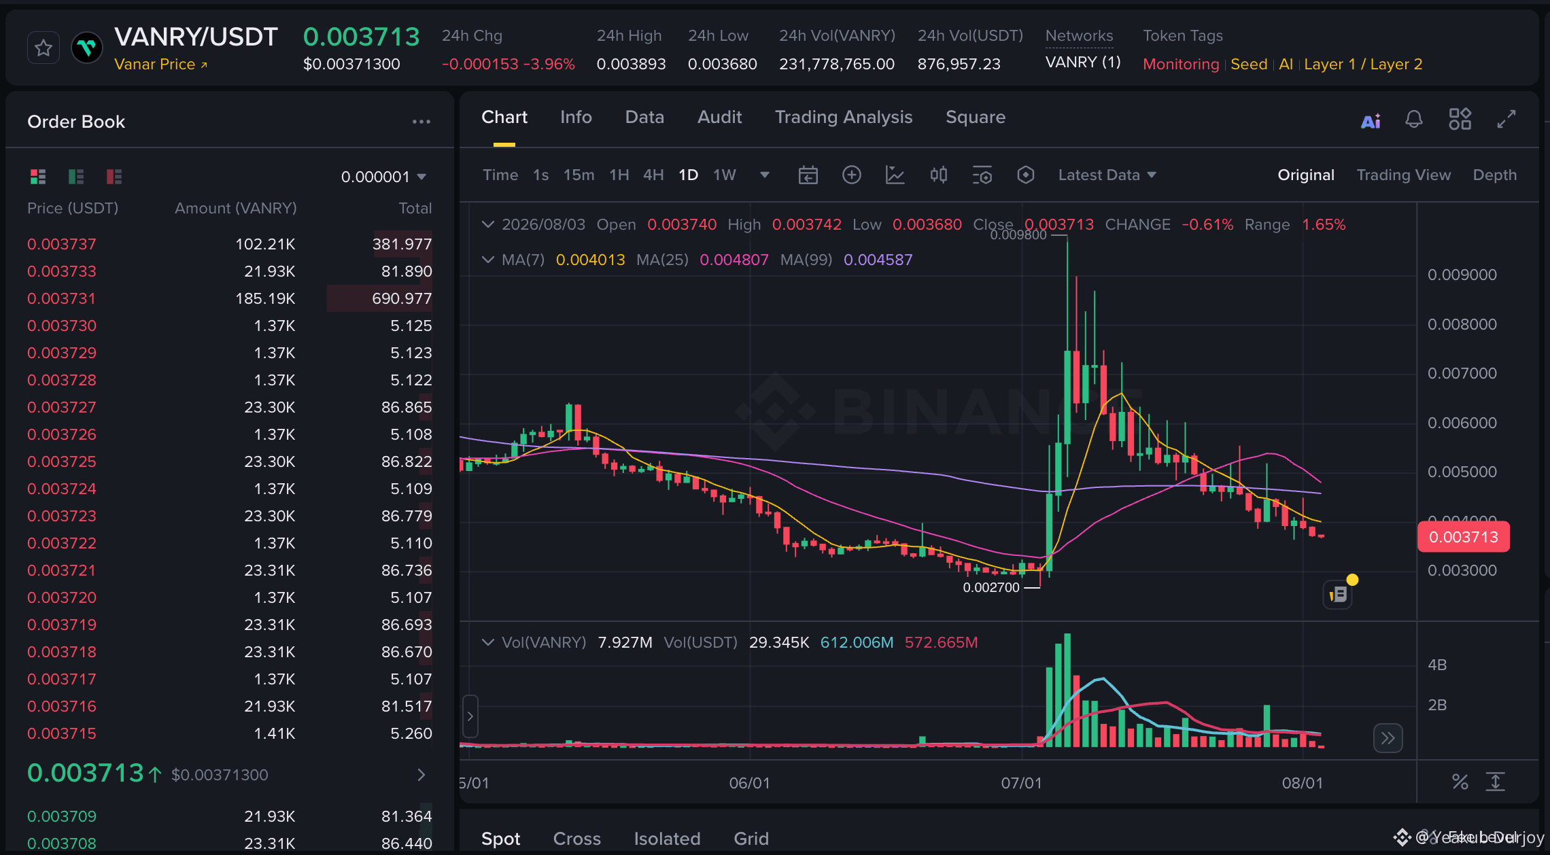1550x855 pixels.
Task: Select the Time chart interval
Action: (x=500, y=175)
